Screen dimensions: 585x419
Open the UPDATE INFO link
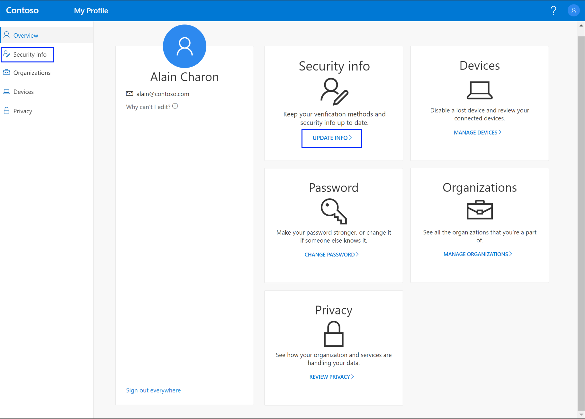(331, 138)
